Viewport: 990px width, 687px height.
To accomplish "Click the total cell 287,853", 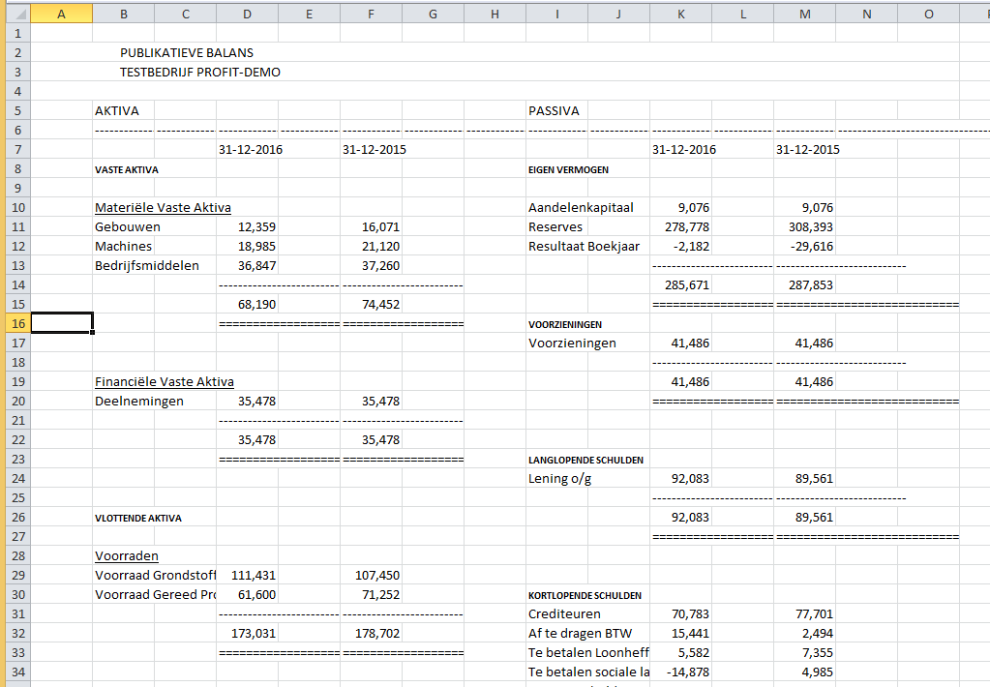I will (x=811, y=285).
